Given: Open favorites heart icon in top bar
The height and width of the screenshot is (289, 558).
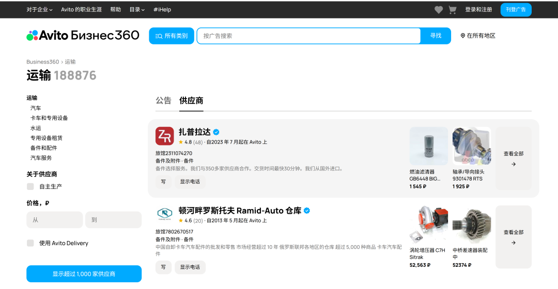Looking at the screenshot, I should (439, 10).
